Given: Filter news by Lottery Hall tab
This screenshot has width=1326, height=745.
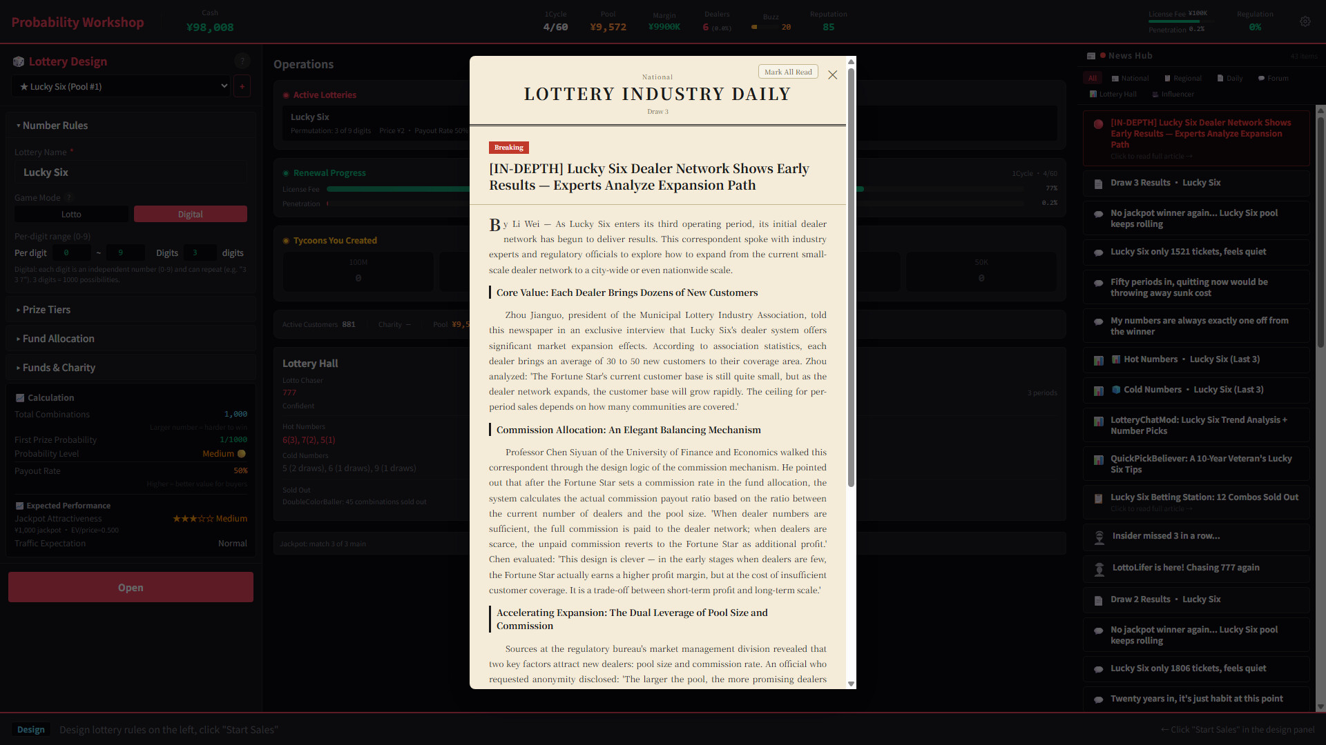Looking at the screenshot, I should [1113, 94].
